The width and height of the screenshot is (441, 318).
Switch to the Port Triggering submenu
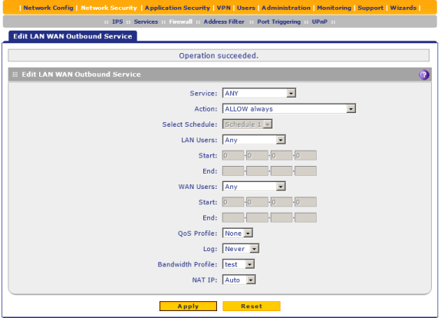(278, 22)
